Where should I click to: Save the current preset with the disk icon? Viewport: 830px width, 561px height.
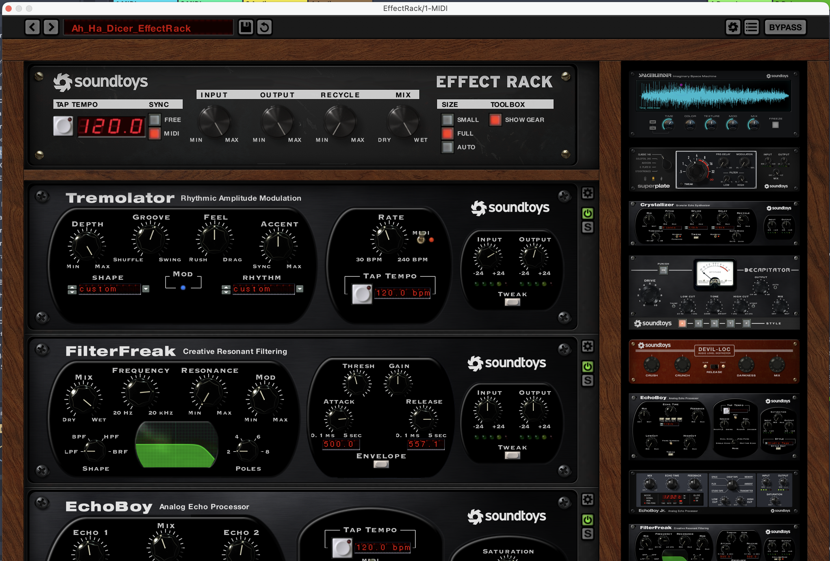tap(245, 27)
